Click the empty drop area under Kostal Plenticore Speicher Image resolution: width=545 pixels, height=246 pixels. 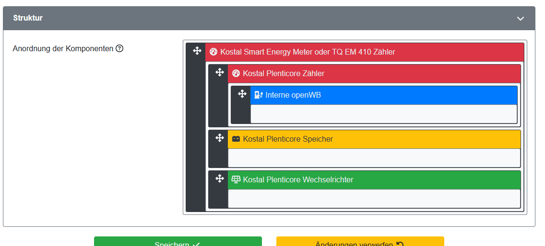[374, 158]
